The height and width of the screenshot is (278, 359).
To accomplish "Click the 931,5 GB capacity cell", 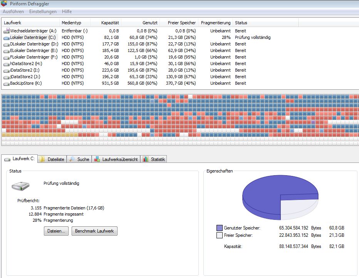I will pyautogui.click(x=110, y=83).
